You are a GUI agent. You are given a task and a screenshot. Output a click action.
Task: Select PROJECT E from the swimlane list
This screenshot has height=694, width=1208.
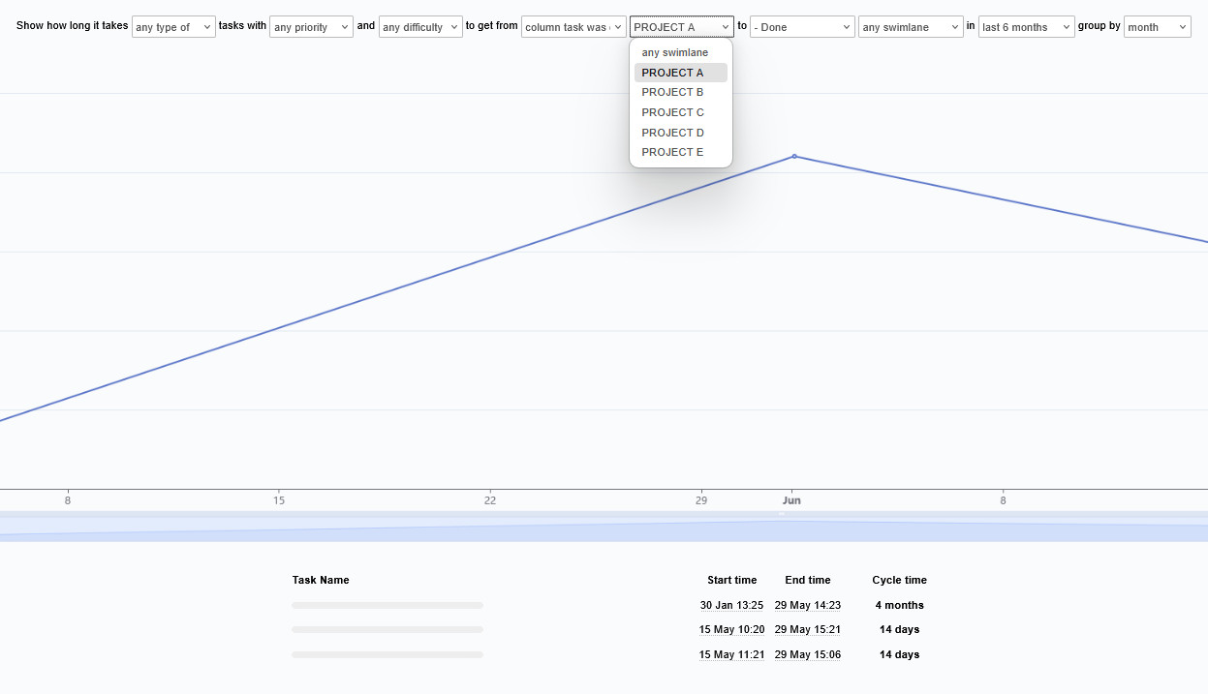(x=672, y=152)
